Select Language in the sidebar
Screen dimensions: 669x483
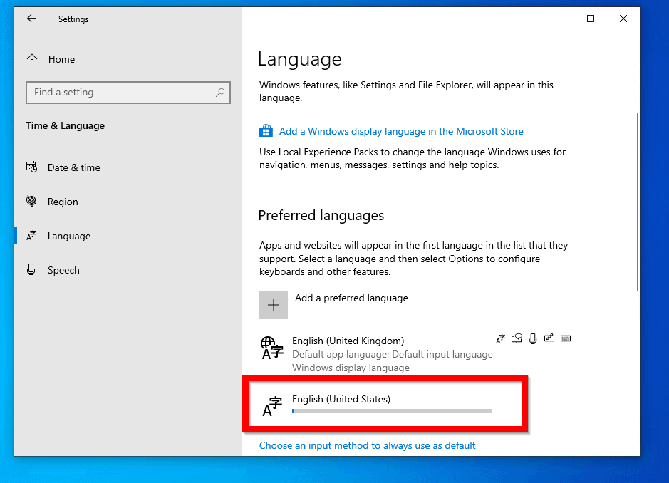[x=68, y=236]
